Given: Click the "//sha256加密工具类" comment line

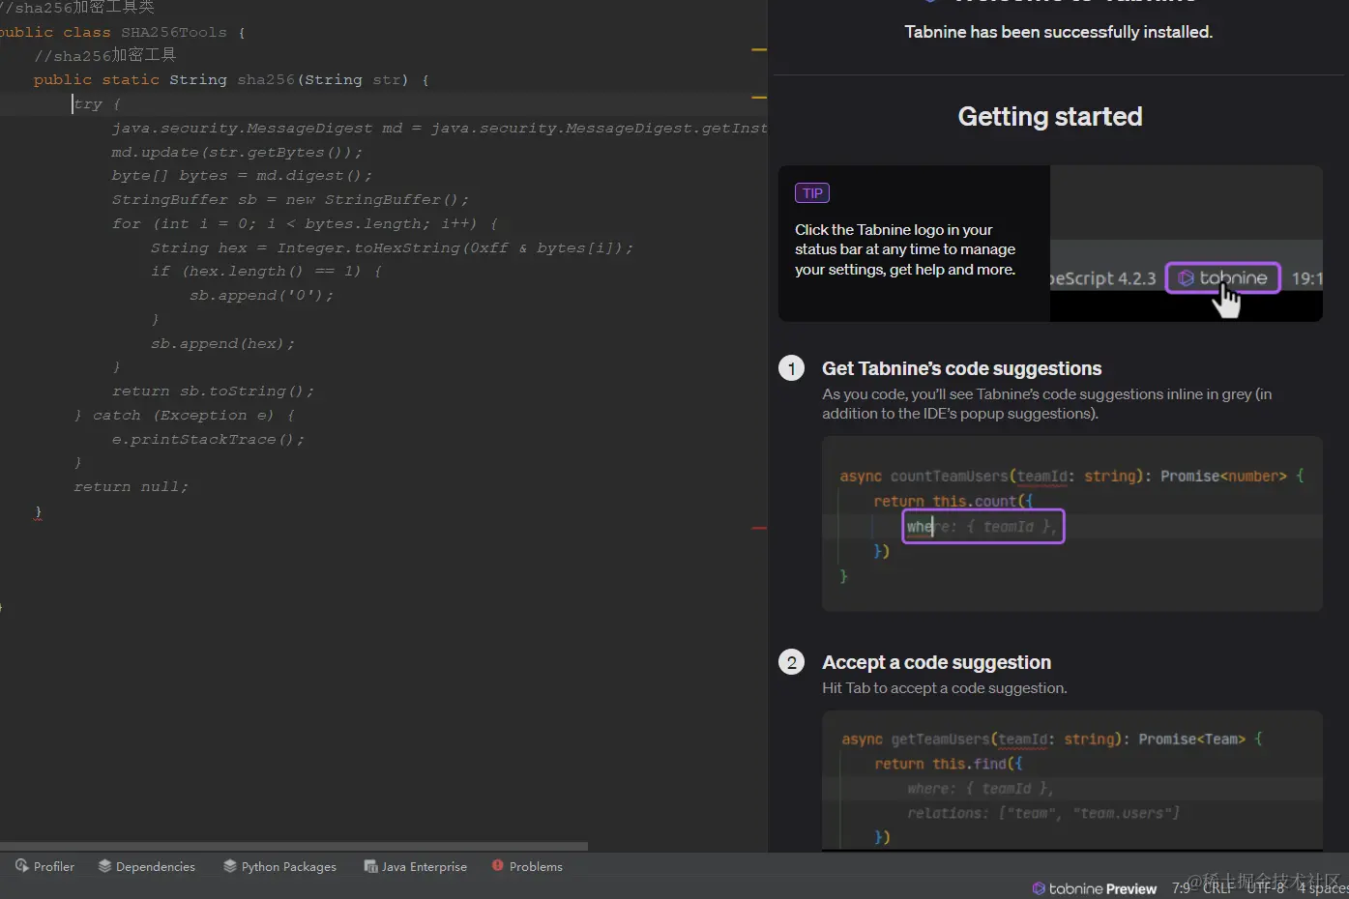Looking at the screenshot, I should click(77, 8).
